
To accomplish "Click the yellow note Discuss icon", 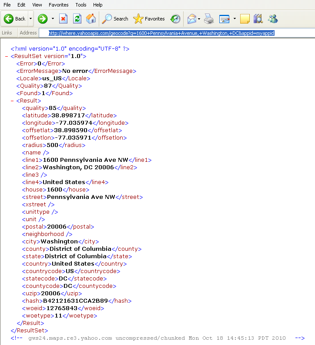I will (x=245, y=19).
